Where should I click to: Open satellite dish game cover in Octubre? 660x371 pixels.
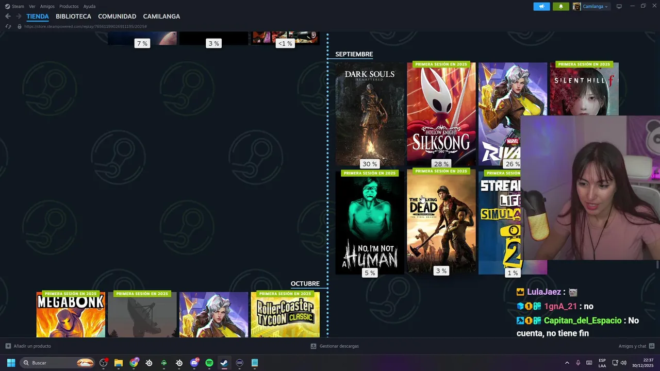(142, 314)
